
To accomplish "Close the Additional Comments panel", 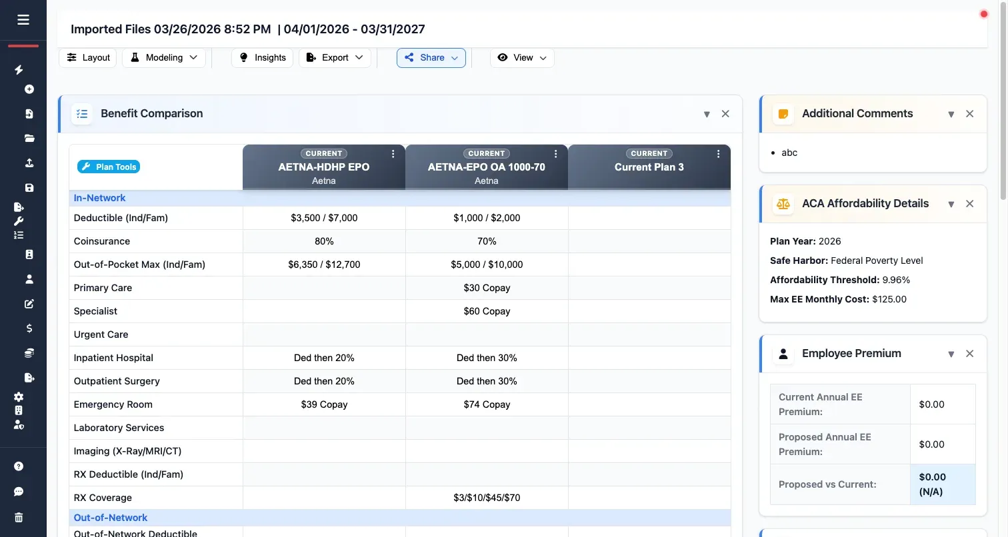I will tap(970, 114).
